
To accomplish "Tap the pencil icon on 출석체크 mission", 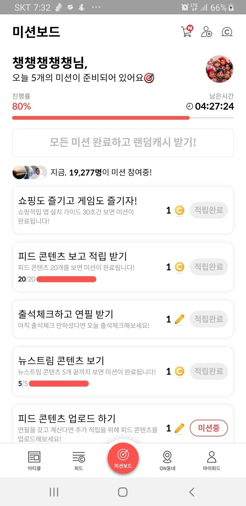I will pos(180,319).
